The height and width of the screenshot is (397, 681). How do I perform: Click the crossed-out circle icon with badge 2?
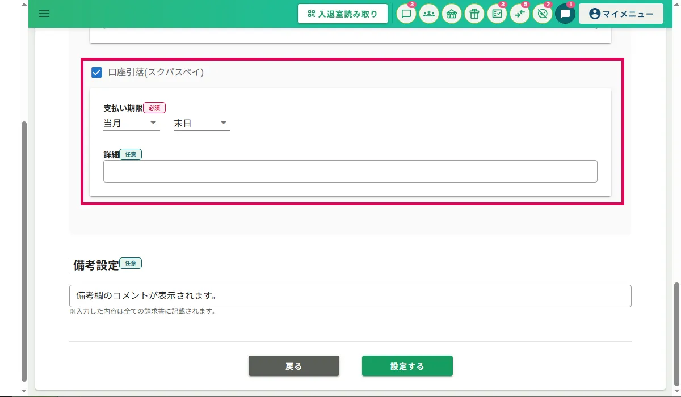(x=543, y=14)
